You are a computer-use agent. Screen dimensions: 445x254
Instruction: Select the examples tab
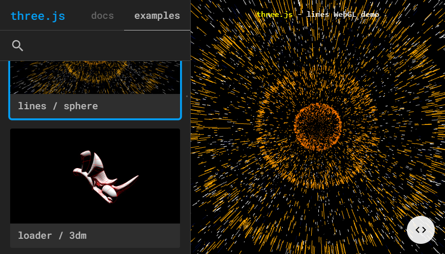157,16
